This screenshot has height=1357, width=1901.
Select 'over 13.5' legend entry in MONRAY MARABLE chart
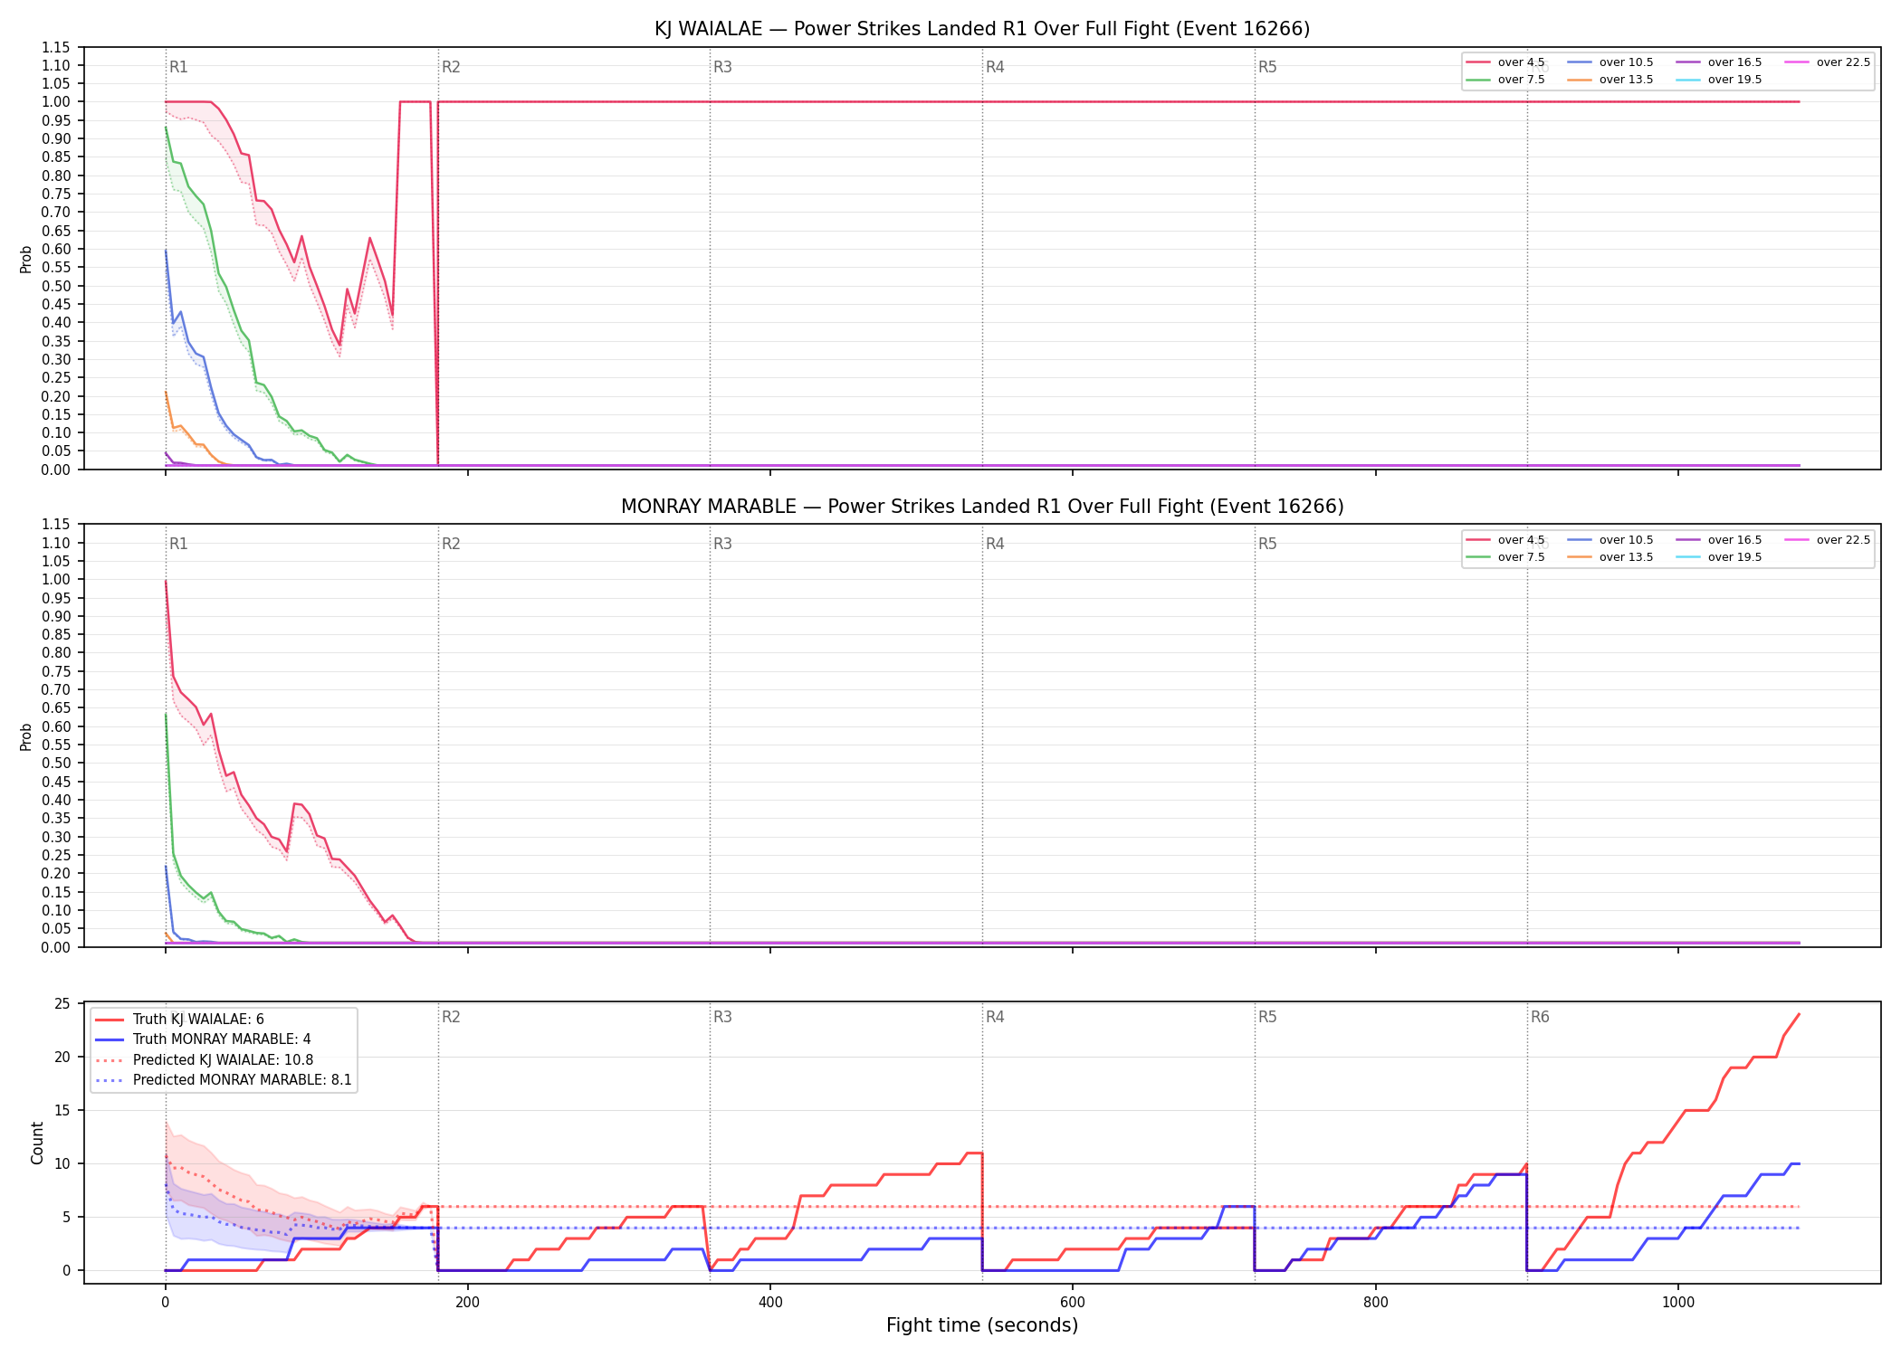click(1610, 557)
